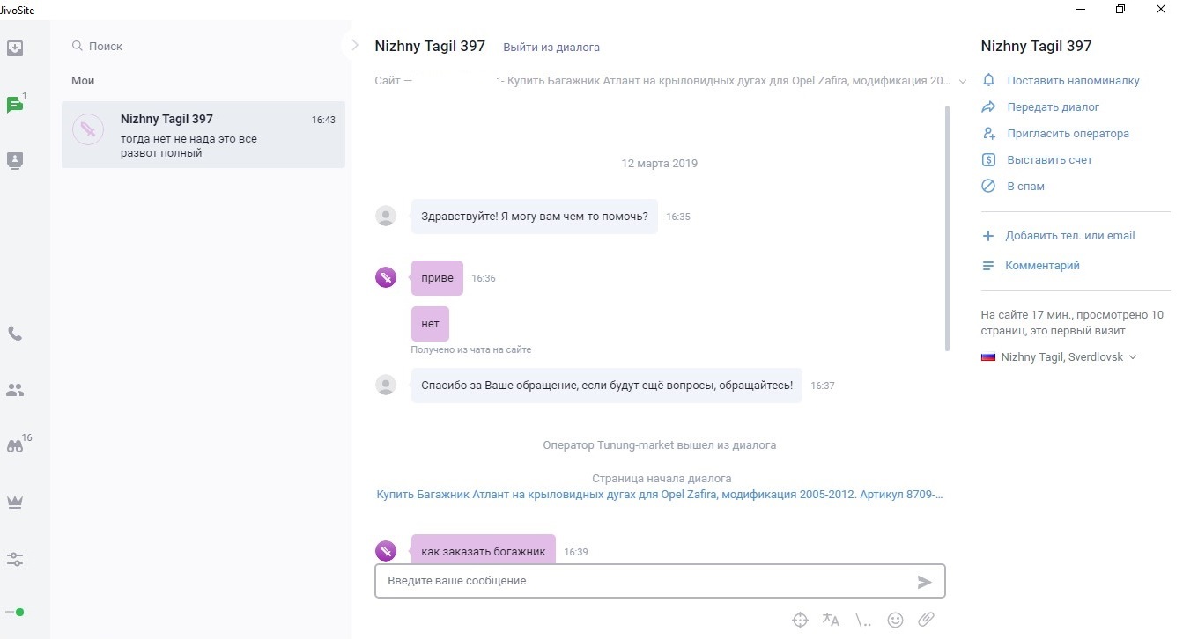1183x639 pixels.
Task: Click the paperclip attach file icon
Action: [x=926, y=620]
